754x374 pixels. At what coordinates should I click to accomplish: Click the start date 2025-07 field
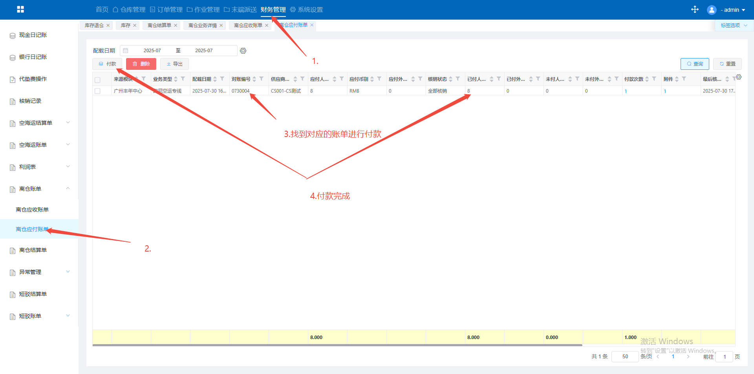(152, 51)
